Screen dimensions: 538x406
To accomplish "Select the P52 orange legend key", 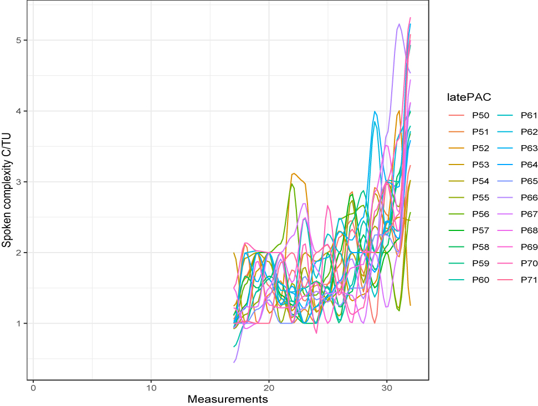I will coord(455,149).
